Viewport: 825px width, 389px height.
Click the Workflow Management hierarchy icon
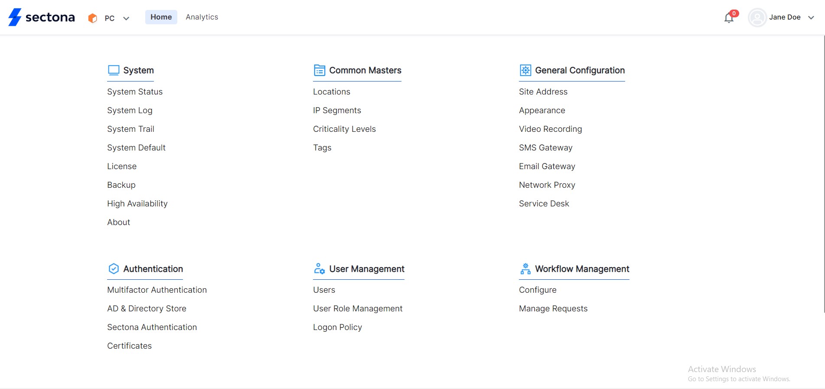(x=525, y=269)
